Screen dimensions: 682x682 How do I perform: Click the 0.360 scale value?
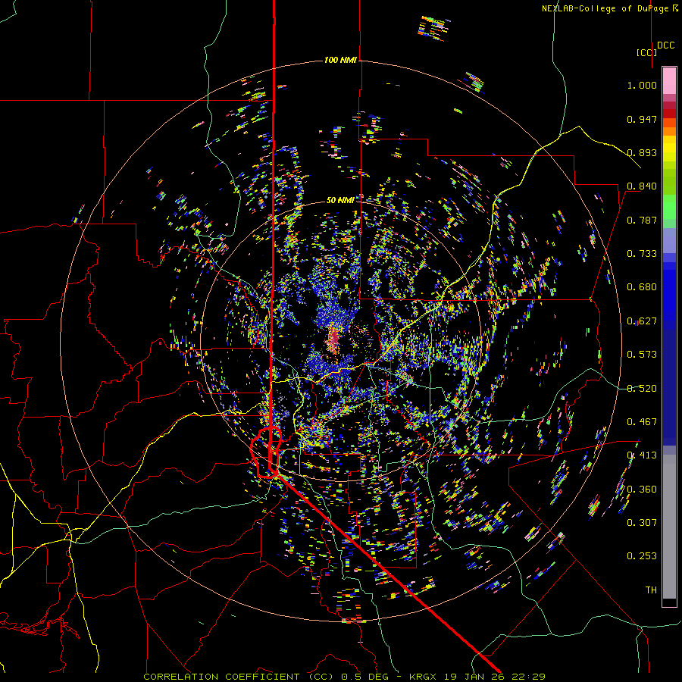click(x=642, y=490)
